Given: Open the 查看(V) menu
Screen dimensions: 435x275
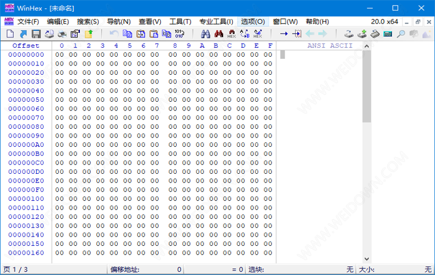Looking at the screenshot, I should [150, 21].
